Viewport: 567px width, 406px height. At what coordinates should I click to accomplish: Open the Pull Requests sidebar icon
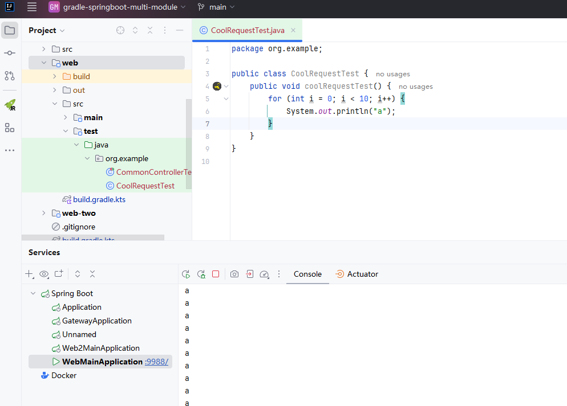click(10, 76)
